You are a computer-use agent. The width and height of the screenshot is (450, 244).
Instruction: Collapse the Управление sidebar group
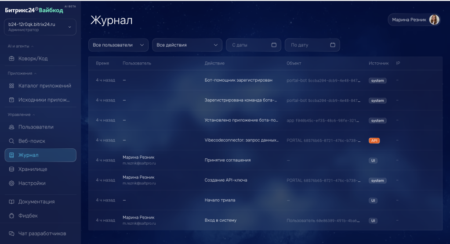click(x=21, y=115)
